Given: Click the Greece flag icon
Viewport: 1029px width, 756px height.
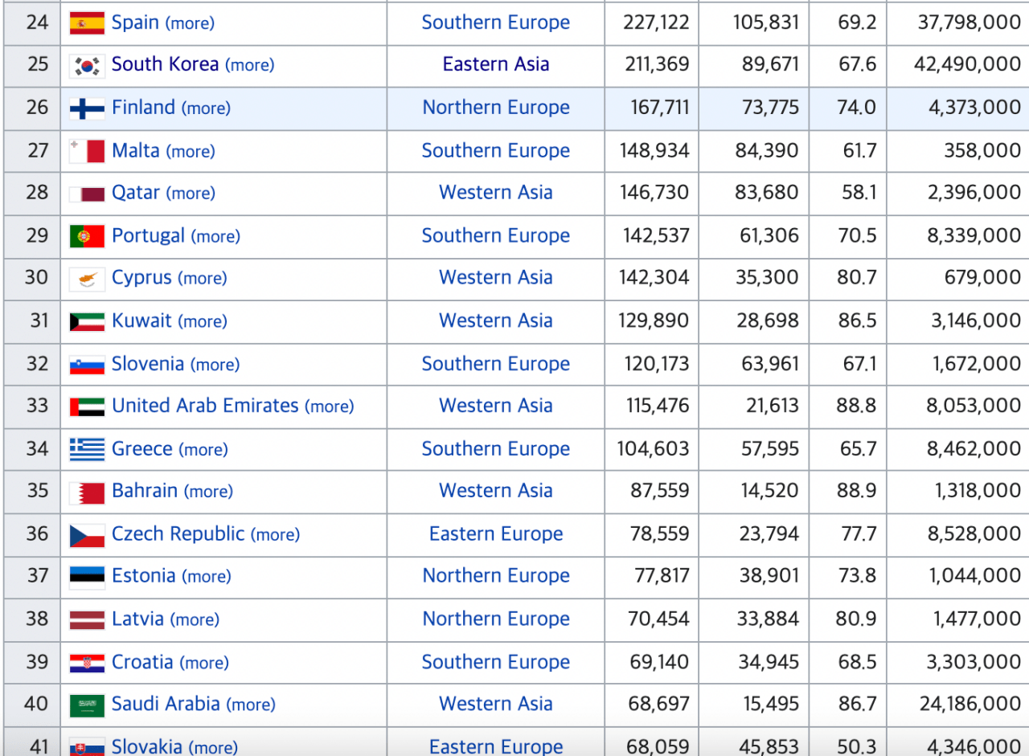Looking at the screenshot, I should 87,449.
